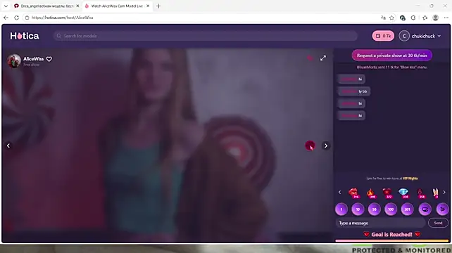Image resolution: width=452 pixels, height=253 pixels.
Task: Click the search magnifier icon
Action: point(59,36)
